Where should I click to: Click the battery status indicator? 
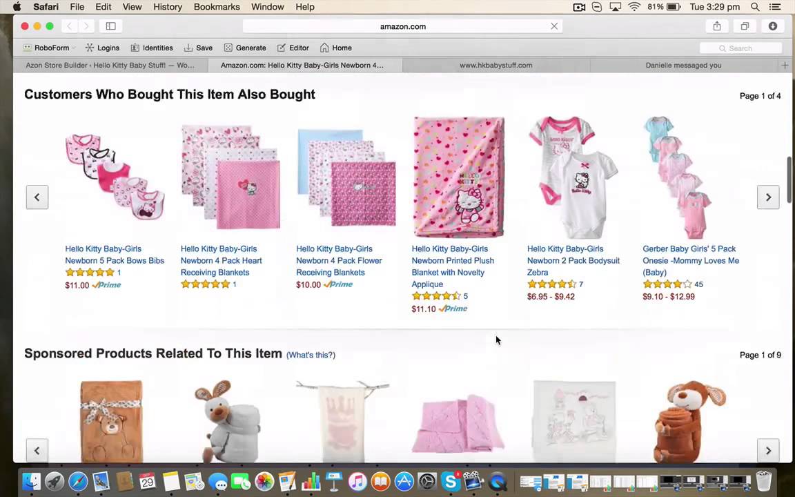(x=664, y=7)
